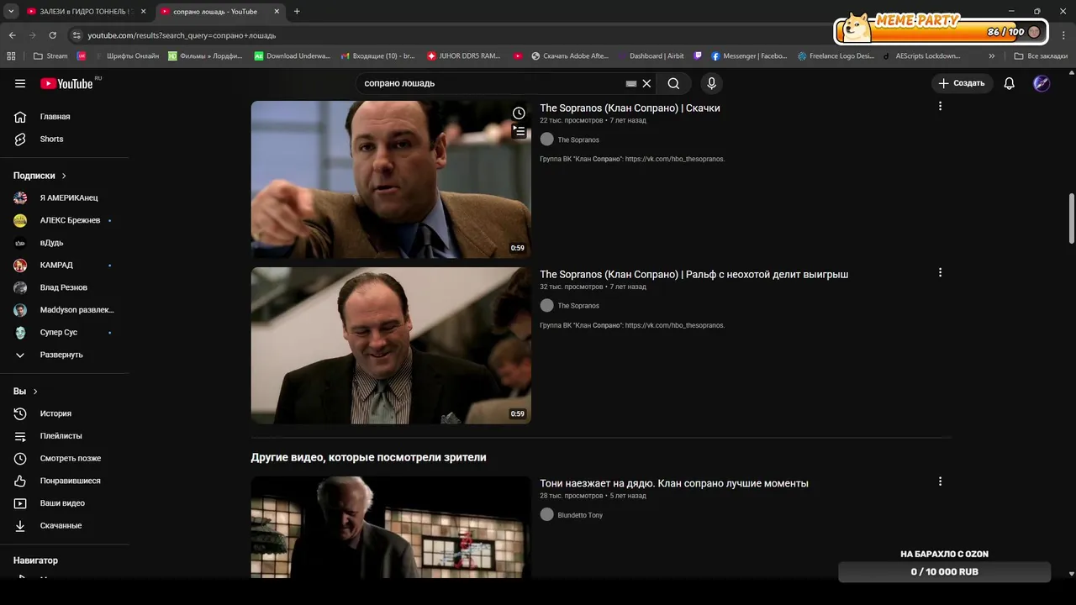The image size is (1076, 605).
Task: Open the account avatar menu
Action: pos(1042,83)
